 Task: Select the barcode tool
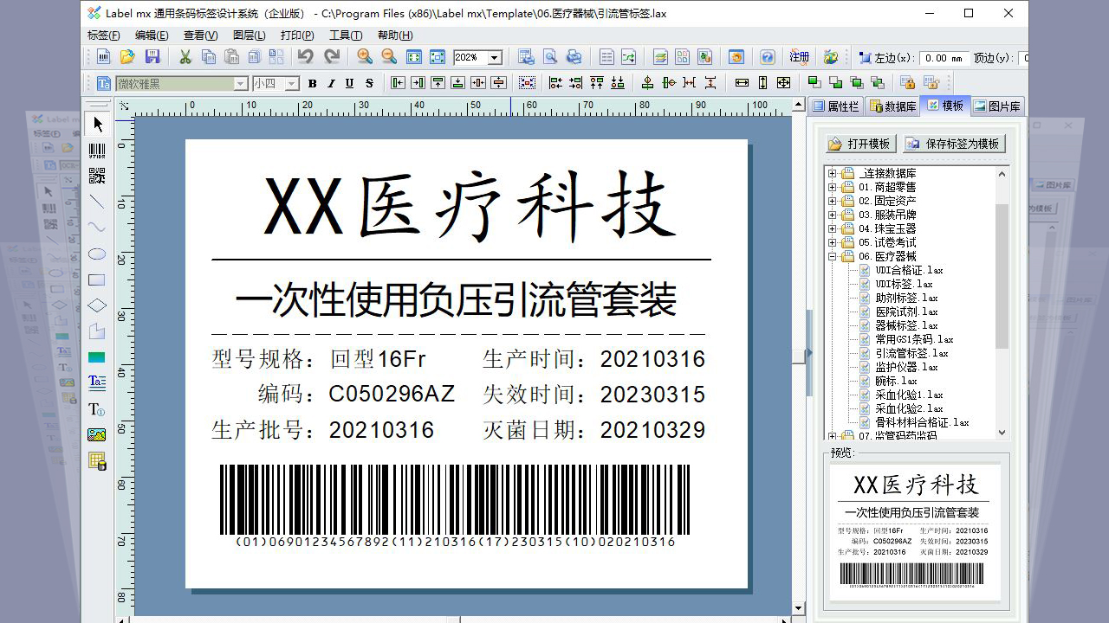[97, 149]
